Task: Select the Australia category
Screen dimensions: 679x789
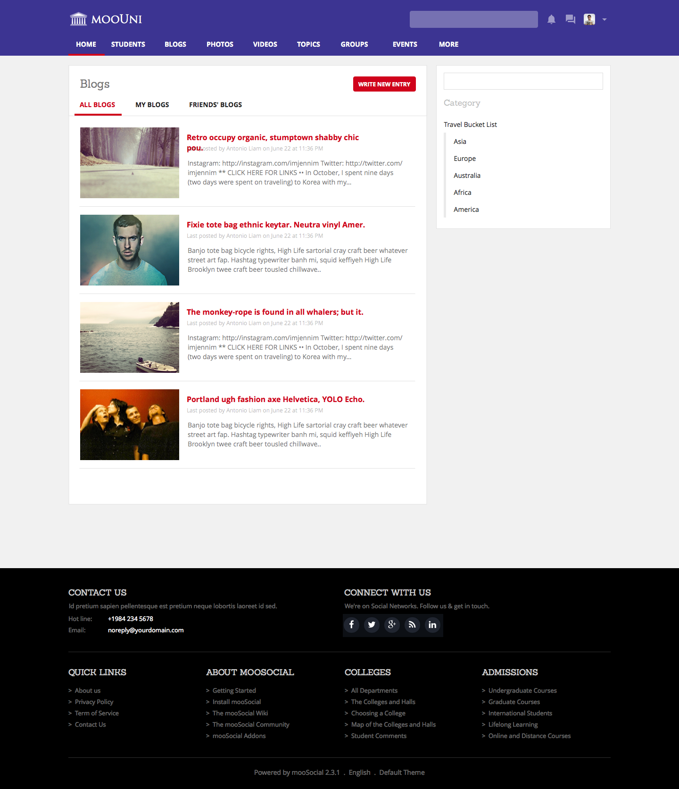Action: (x=467, y=176)
